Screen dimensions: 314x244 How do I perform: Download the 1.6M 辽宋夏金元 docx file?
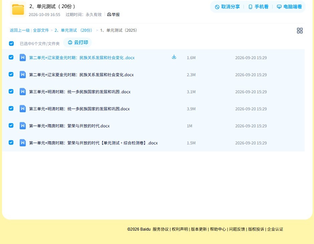pyautogui.click(x=174, y=57)
